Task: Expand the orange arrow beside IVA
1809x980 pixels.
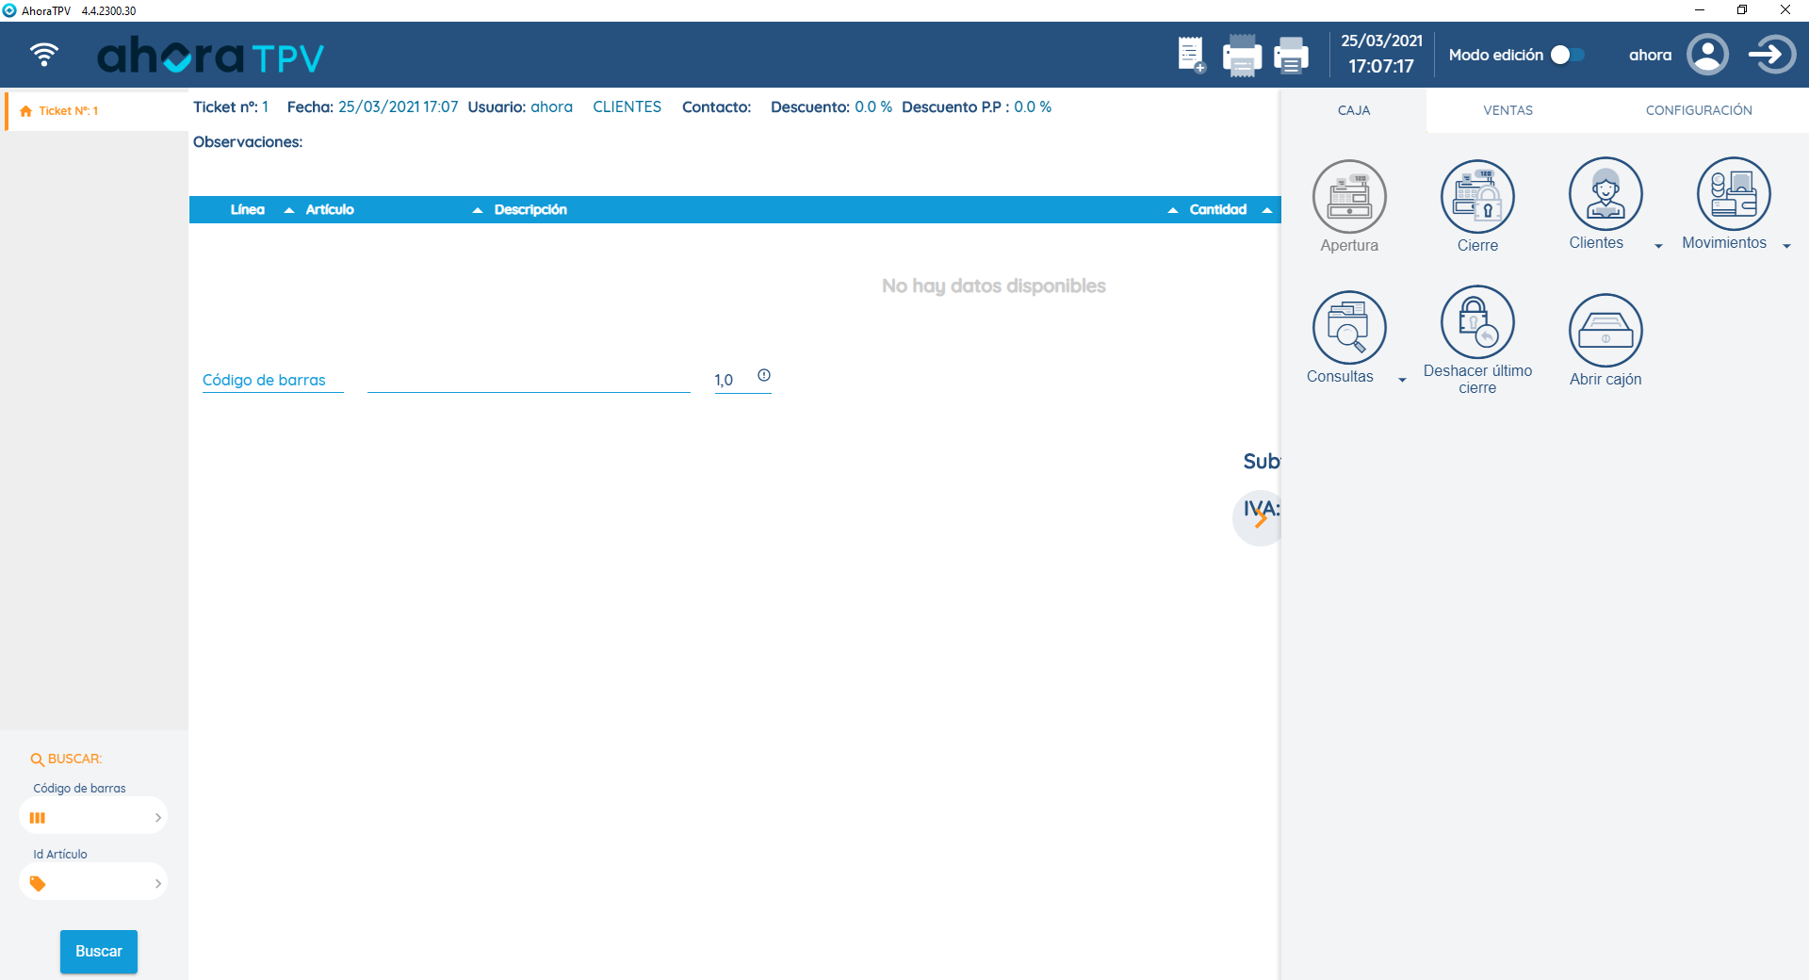Action: tap(1261, 518)
